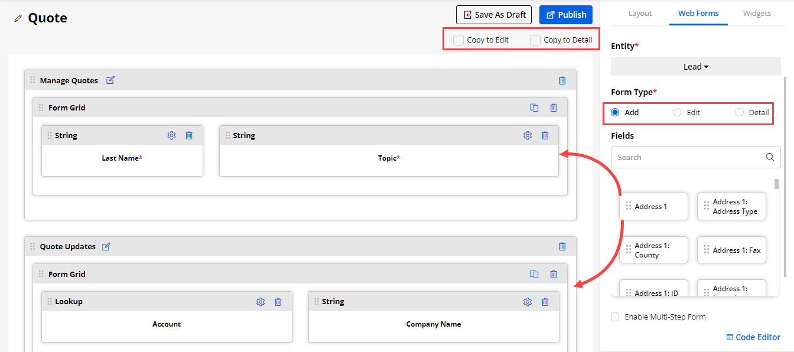Choose the Detail form type
The width and height of the screenshot is (794, 352).
pos(739,112)
